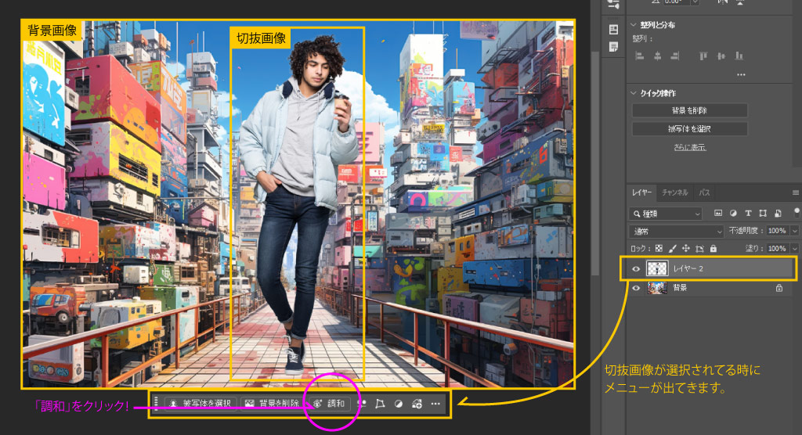Switch to the パス tab
The width and height of the screenshot is (802, 435).
[x=704, y=192]
